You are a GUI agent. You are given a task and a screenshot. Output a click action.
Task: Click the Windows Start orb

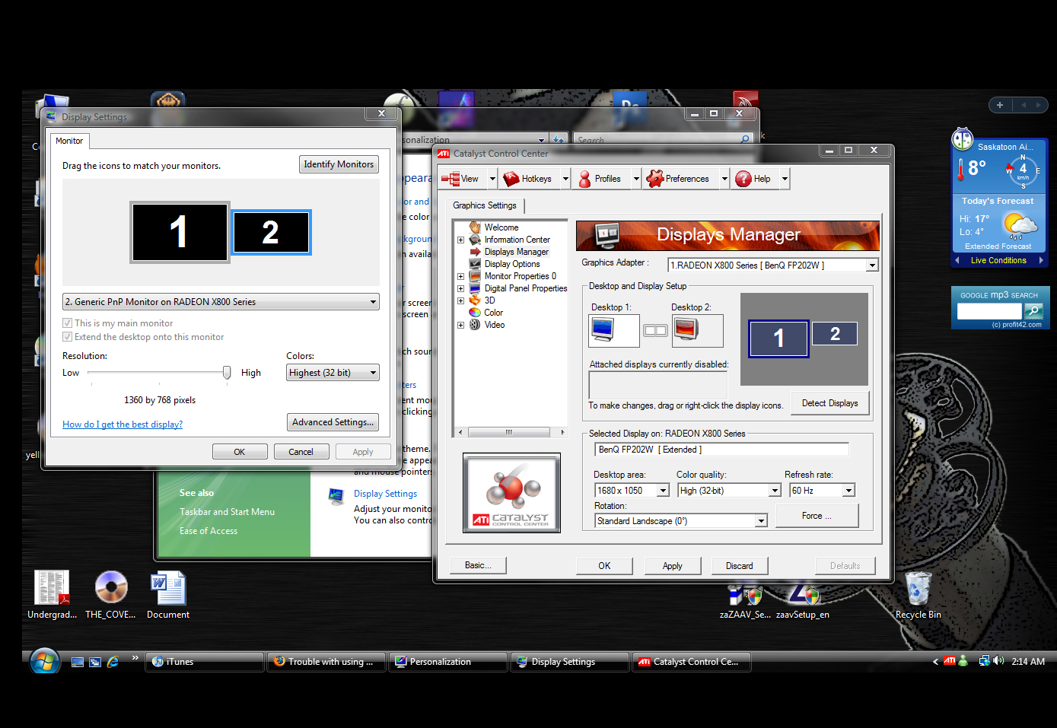coord(45,661)
